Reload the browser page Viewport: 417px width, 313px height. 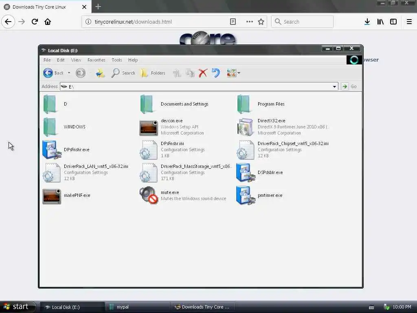tap(35, 22)
